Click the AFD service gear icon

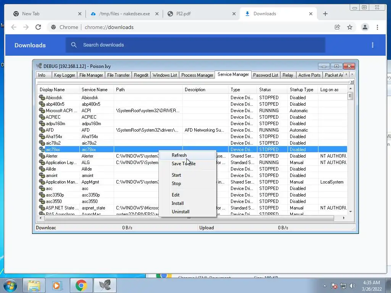coord(42,130)
